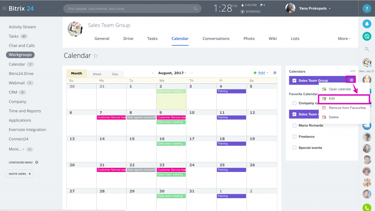Image resolution: width=375 pixels, height=211 pixels.
Task: Go to the next month arrow
Action: [191, 73]
